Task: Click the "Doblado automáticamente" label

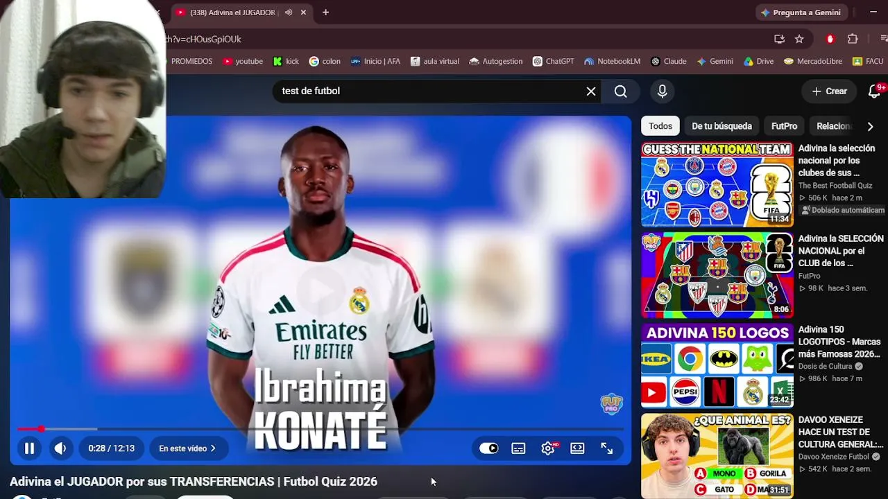Action: coord(843,210)
